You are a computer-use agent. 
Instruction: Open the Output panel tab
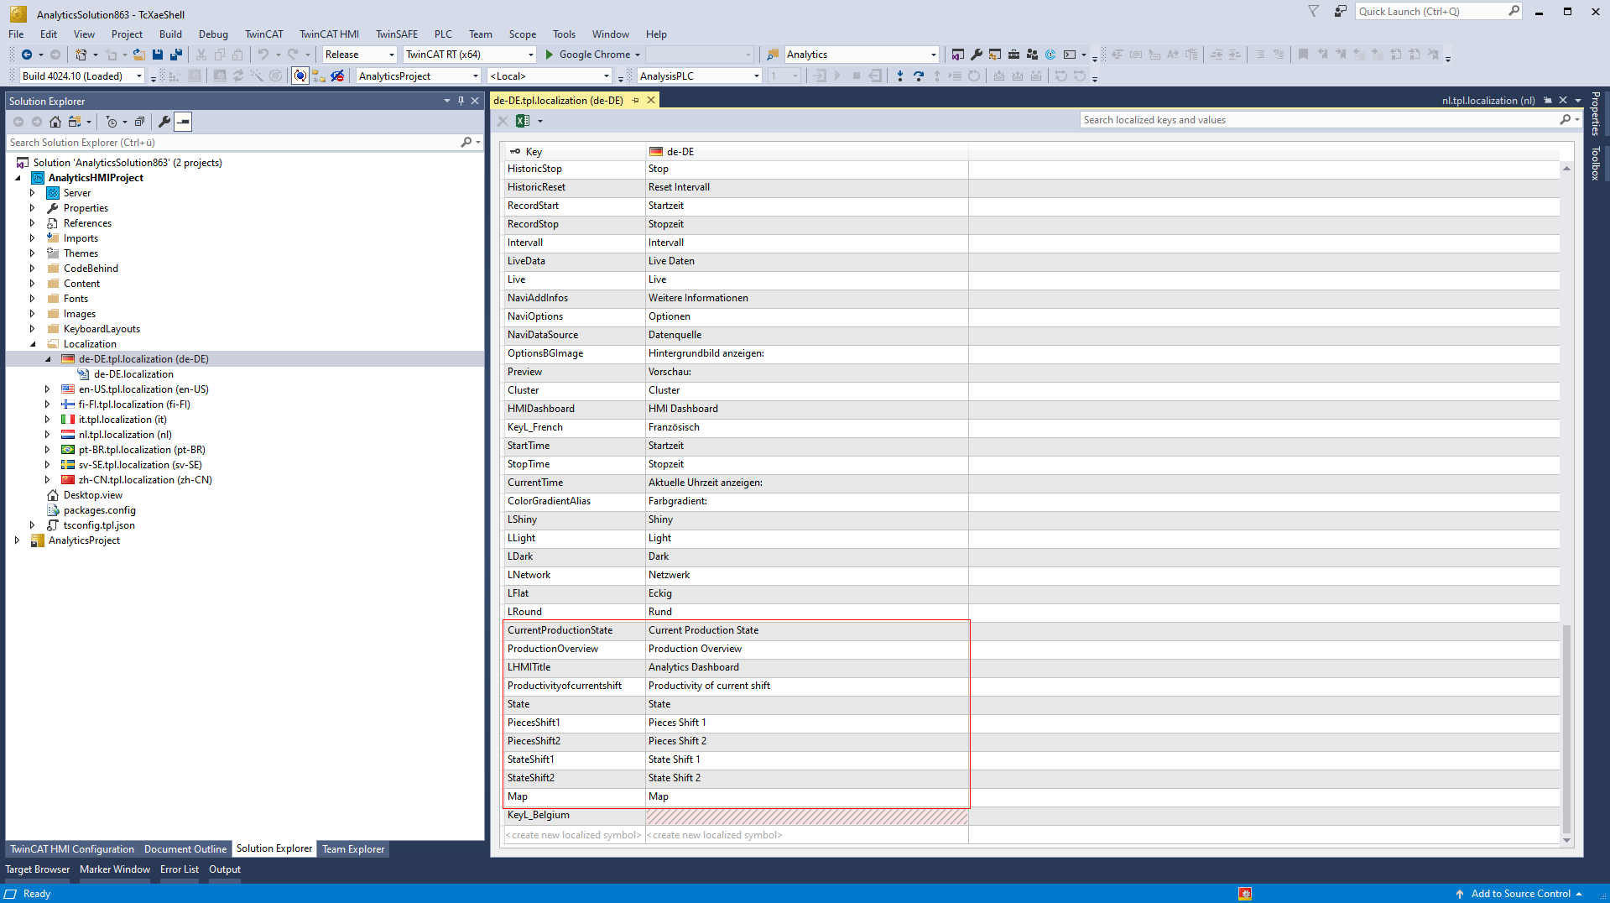click(x=225, y=869)
